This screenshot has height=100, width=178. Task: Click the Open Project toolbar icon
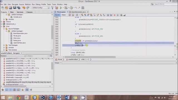click(x=11, y=8)
